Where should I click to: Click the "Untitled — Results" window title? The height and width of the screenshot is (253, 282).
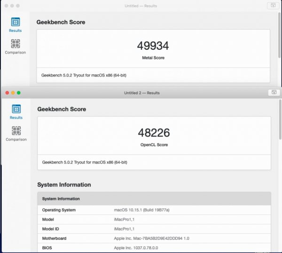pyautogui.click(x=141, y=6)
